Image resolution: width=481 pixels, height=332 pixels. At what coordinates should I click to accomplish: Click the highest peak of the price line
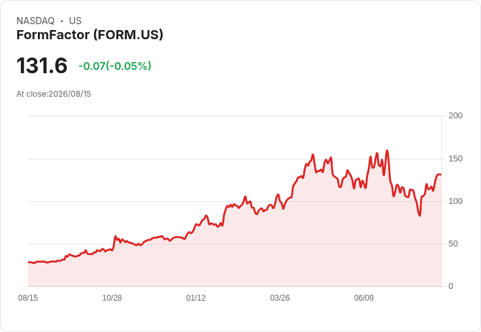pyautogui.click(x=387, y=150)
